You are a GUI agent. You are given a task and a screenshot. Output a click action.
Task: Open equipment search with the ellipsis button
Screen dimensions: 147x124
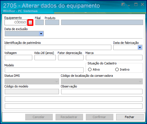pos(30,22)
